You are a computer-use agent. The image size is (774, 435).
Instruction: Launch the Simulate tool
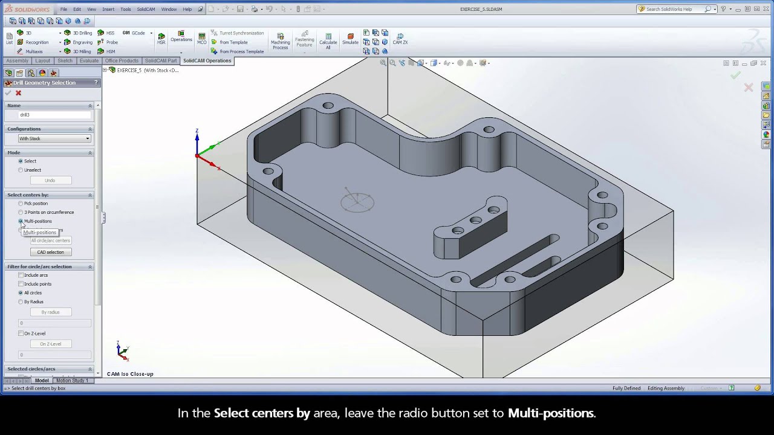point(350,39)
